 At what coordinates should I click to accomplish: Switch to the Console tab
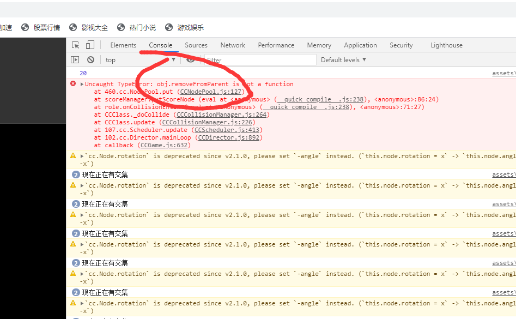(x=161, y=45)
